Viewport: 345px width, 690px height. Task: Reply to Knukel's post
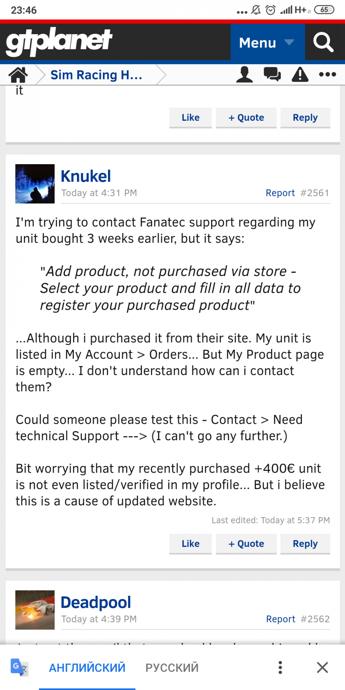[x=305, y=544]
